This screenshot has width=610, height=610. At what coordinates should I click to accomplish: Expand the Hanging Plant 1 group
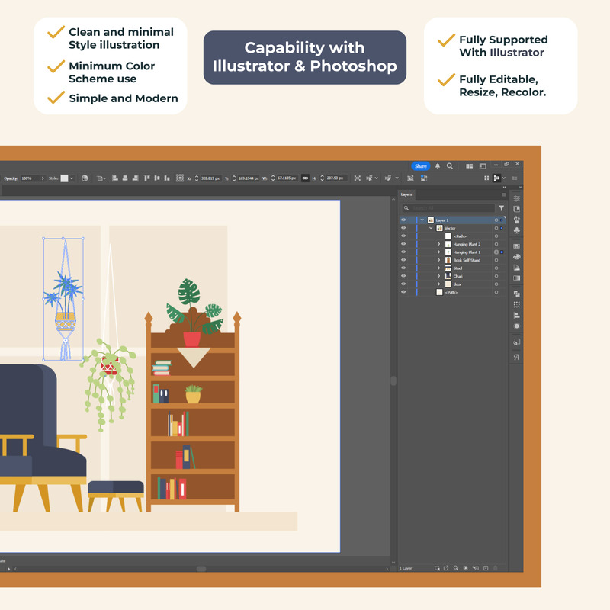(439, 252)
